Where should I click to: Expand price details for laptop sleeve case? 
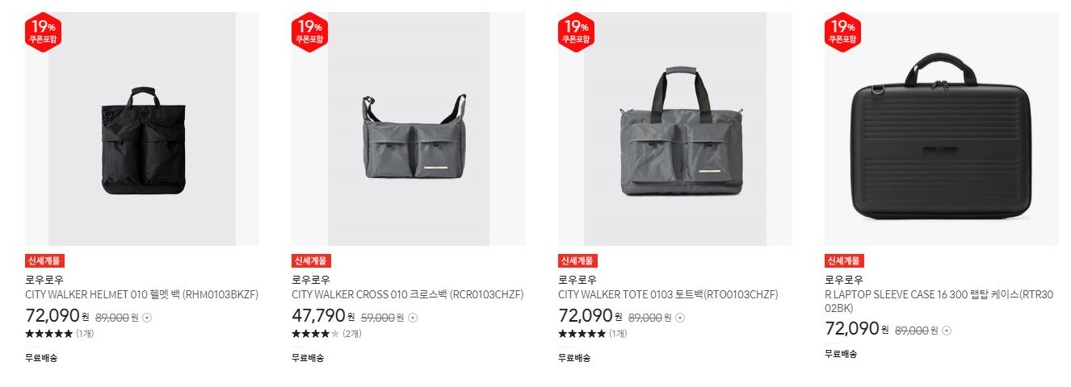pyautogui.click(x=947, y=331)
